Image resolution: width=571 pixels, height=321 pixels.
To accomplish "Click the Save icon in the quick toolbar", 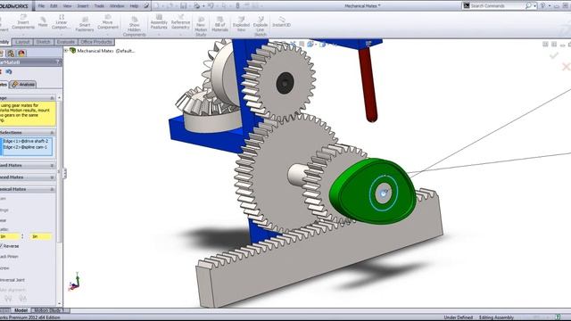I will (184, 6).
